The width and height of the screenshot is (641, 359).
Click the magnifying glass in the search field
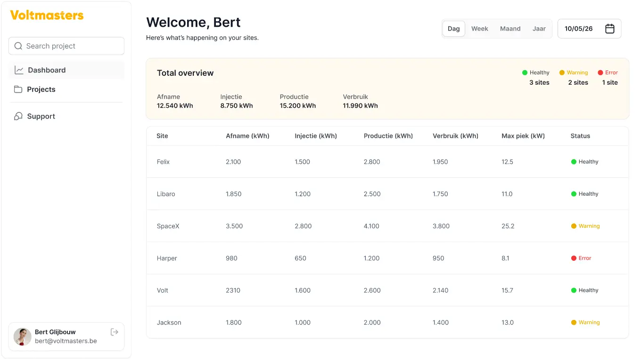[x=18, y=46]
